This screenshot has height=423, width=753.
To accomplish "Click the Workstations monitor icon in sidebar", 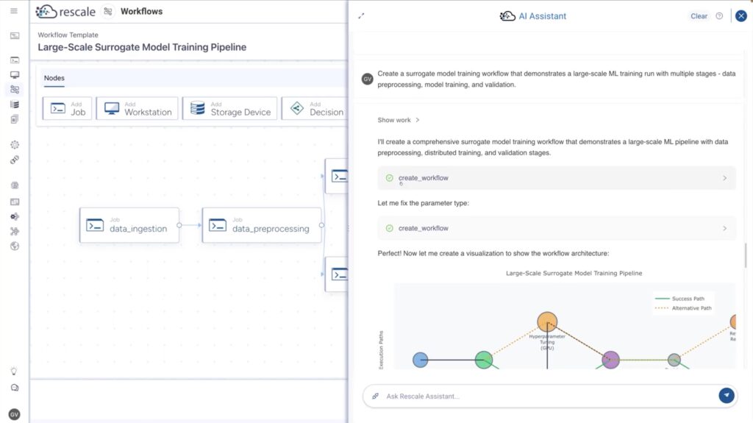I will 15,75.
